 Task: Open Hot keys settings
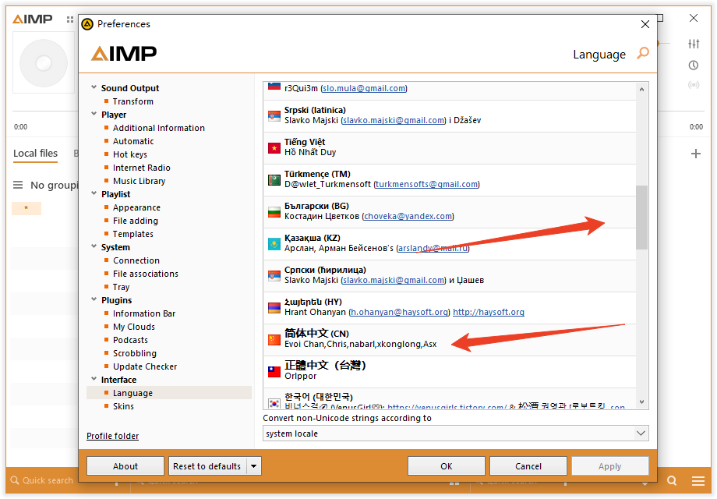point(130,154)
